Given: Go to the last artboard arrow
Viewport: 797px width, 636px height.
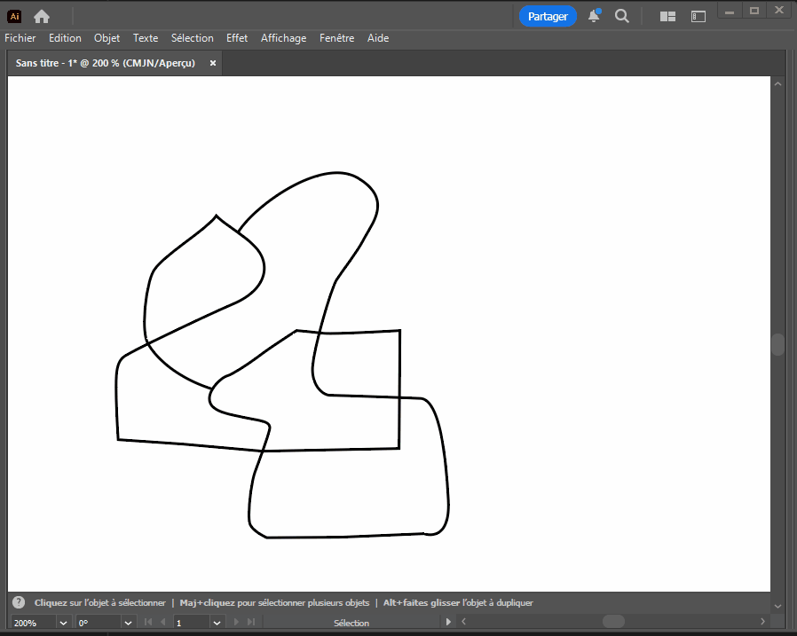Looking at the screenshot, I should tap(253, 623).
